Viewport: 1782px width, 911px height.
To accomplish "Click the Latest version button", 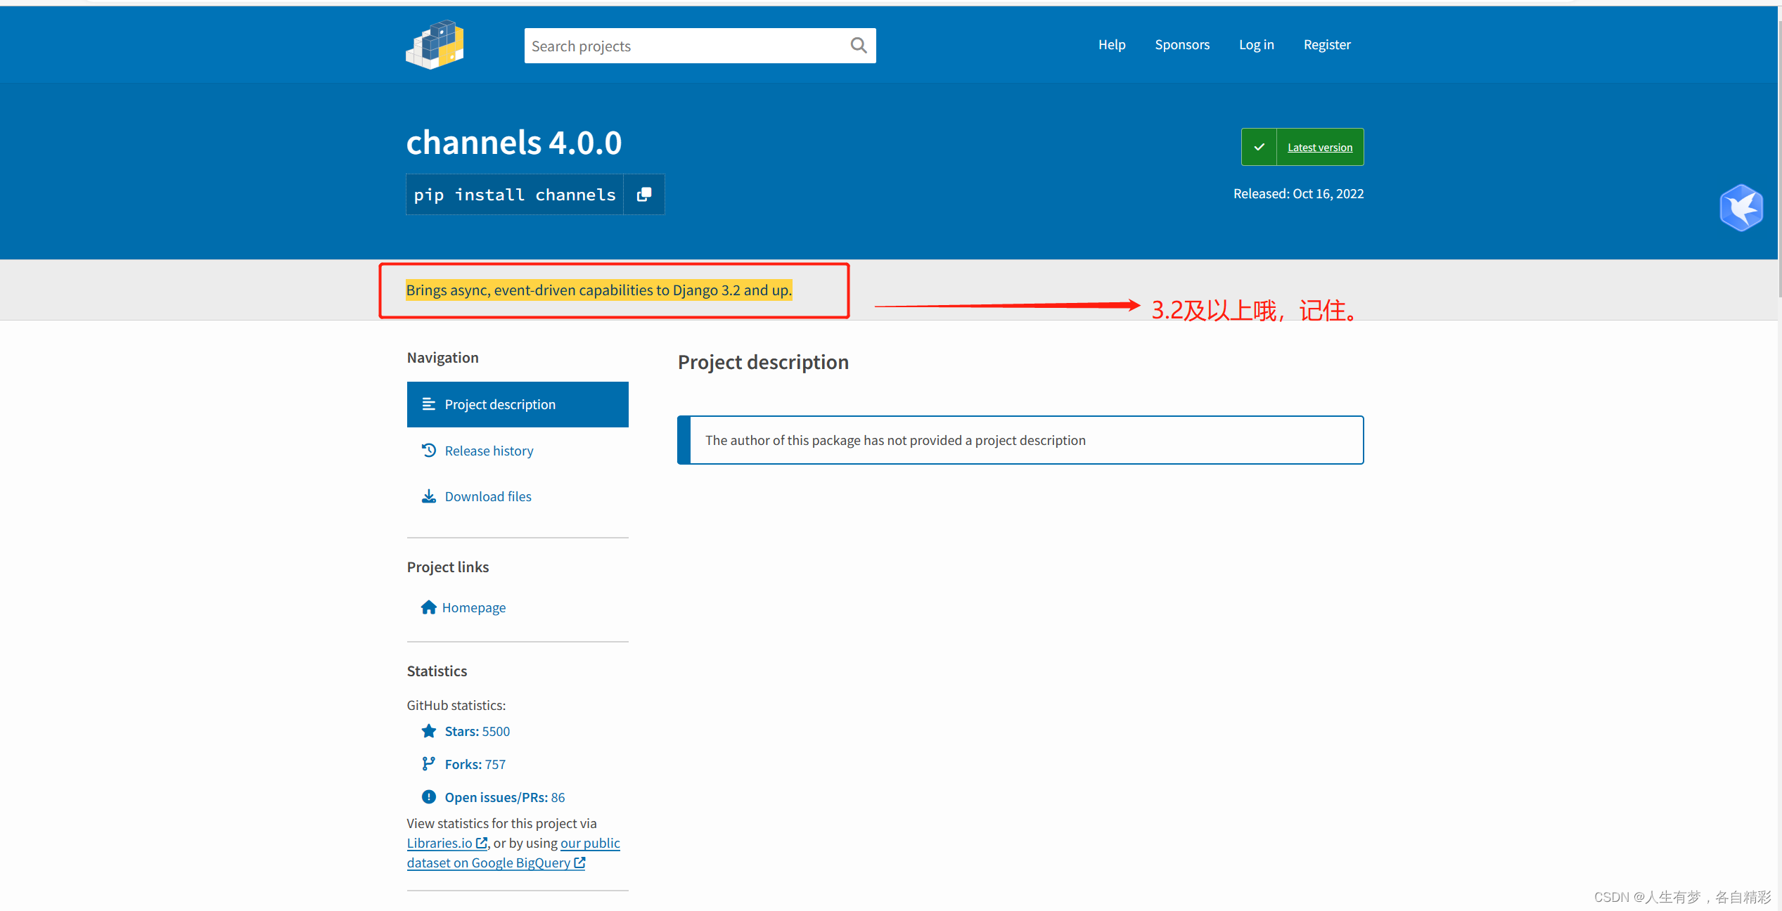I will (x=1319, y=147).
